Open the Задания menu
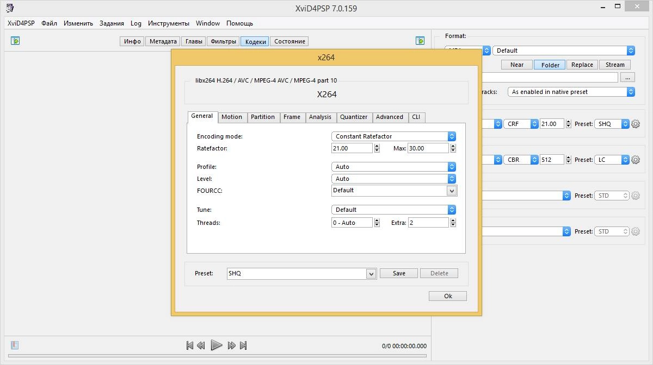Image resolution: width=653 pixels, height=365 pixels. (112, 23)
